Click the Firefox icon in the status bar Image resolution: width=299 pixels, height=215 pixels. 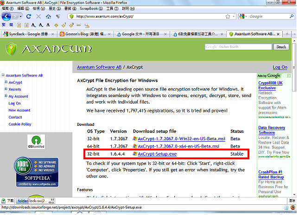[x=293, y=208]
